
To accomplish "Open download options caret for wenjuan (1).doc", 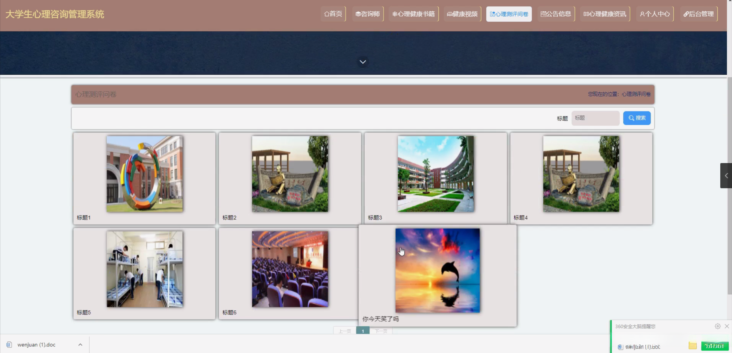I will coord(80,345).
